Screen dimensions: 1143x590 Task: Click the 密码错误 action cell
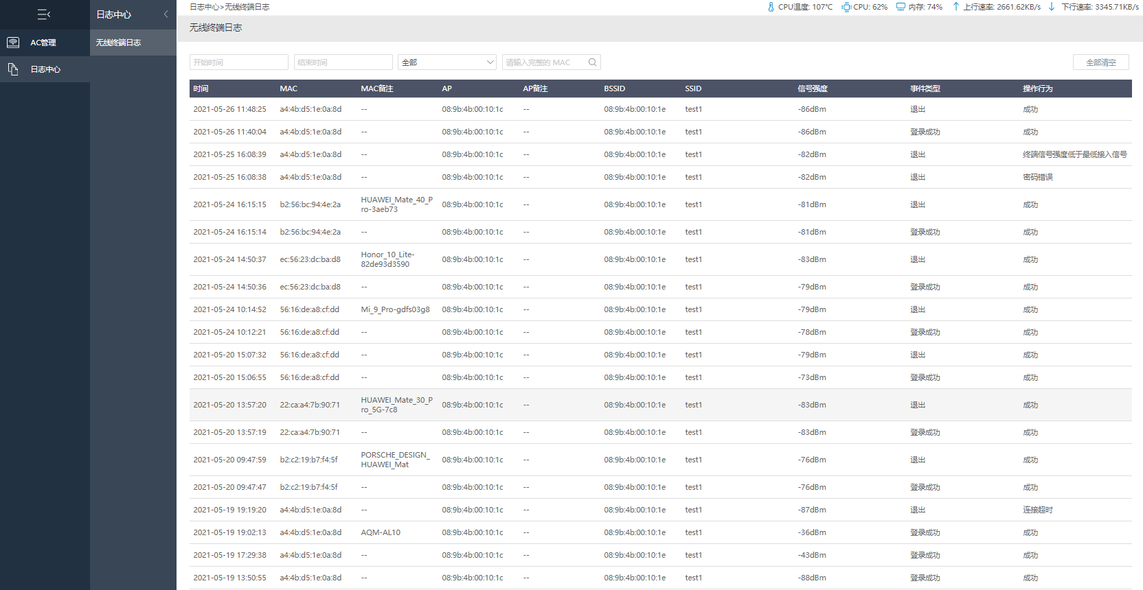(x=1038, y=177)
